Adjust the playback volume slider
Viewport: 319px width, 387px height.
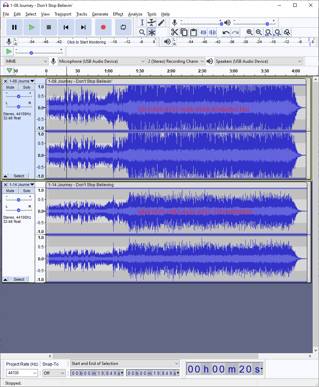pos(255,23)
